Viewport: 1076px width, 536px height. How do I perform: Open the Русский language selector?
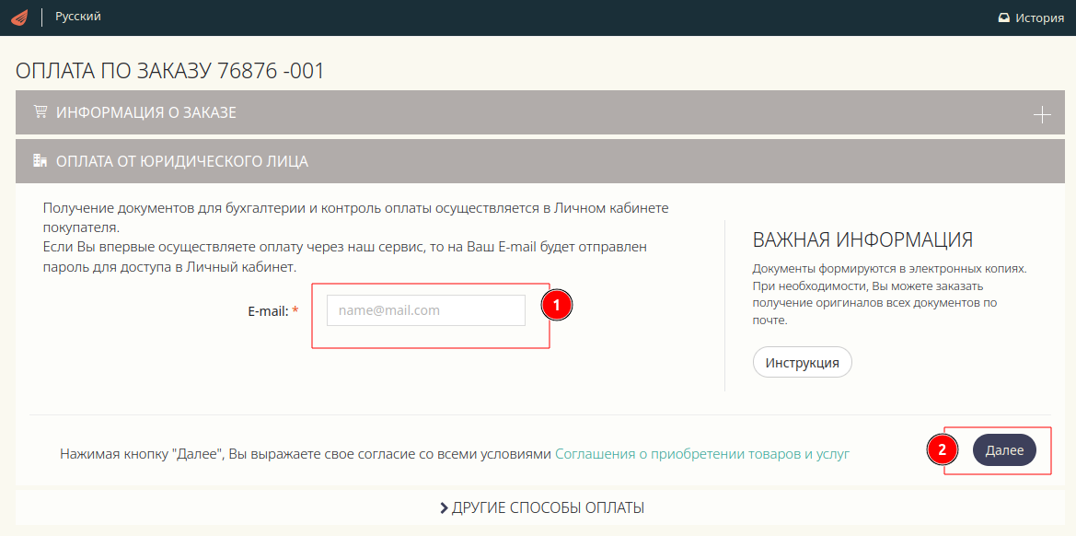78,17
